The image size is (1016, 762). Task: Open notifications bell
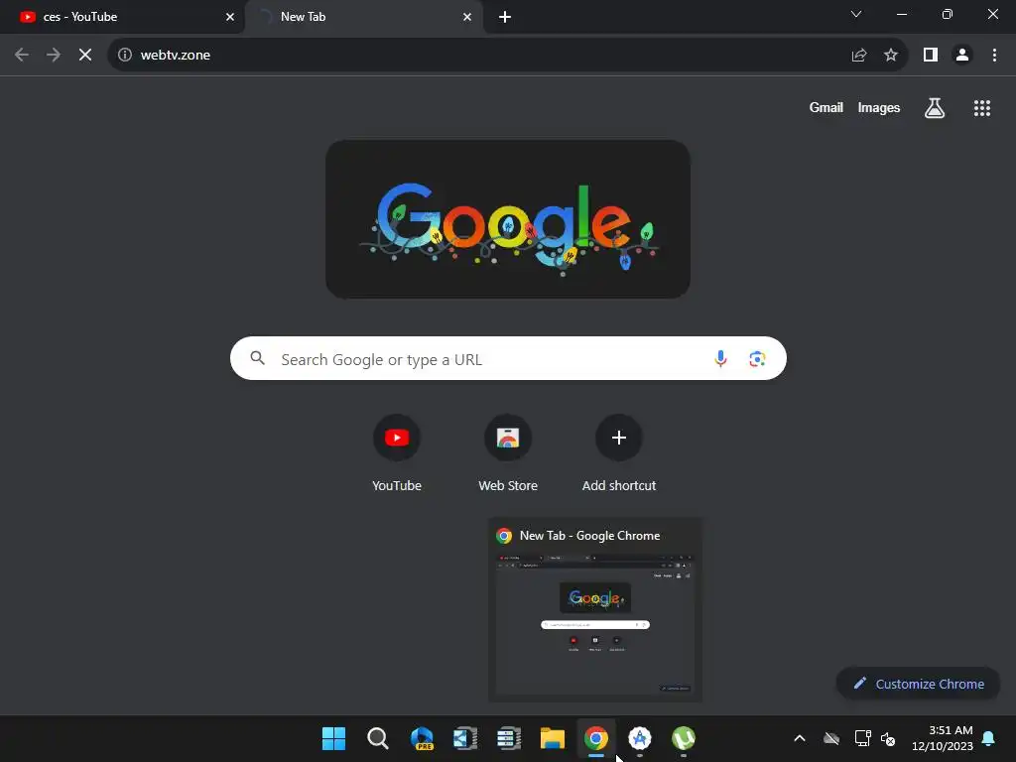click(988, 738)
